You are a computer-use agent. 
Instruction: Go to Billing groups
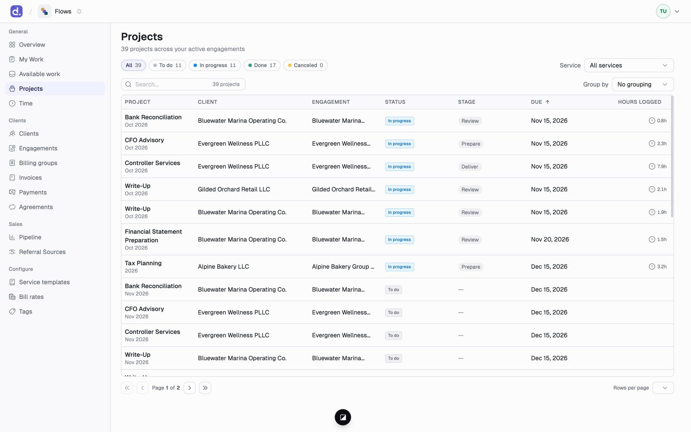pyautogui.click(x=55, y=163)
